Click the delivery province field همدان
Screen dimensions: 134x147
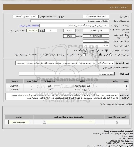pos(96,41)
